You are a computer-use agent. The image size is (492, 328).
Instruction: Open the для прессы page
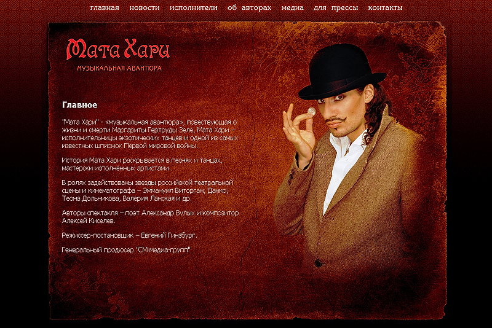pyautogui.click(x=336, y=7)
